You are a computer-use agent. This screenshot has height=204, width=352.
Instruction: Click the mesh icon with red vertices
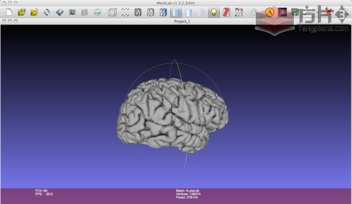(x=239, y=12)
